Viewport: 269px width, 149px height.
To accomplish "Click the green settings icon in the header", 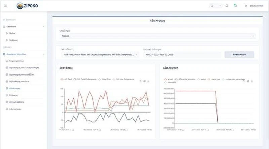I will [x=235, y=6].
